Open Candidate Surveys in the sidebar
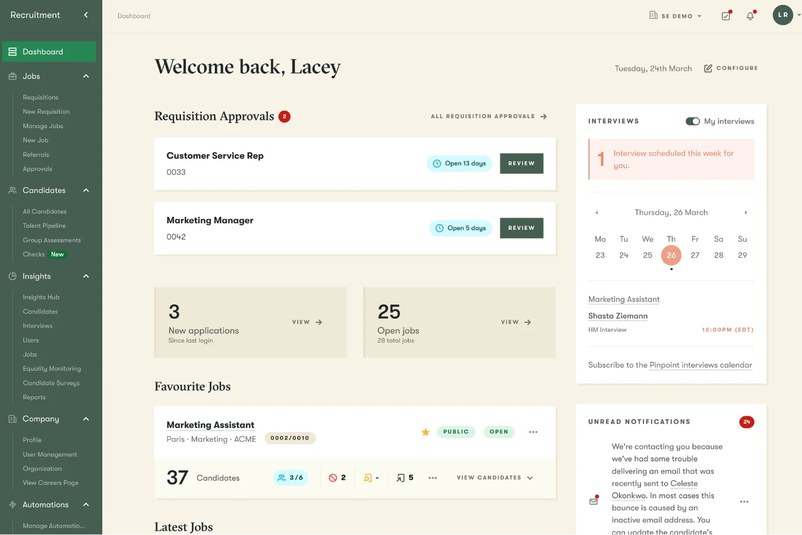Viewport: 802px width, 535px height. click(x=51, y=383)
